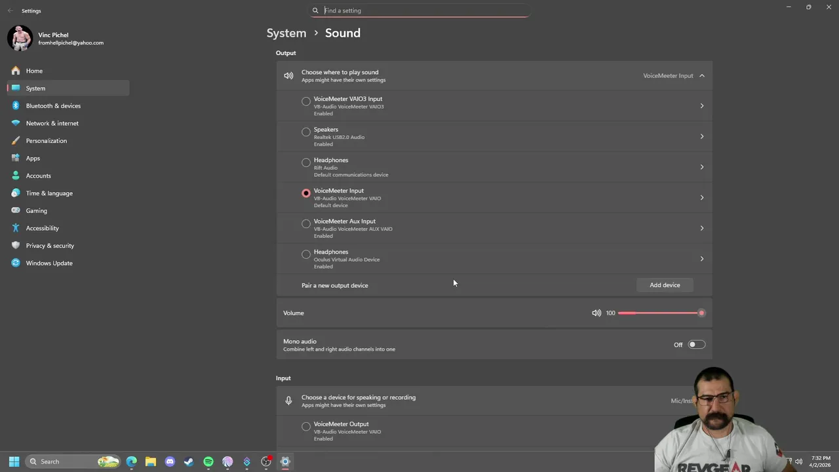This screenshot has width=839, height=472.
Task: Collapse the Choose where to play sound list
Action: (701, 76)
